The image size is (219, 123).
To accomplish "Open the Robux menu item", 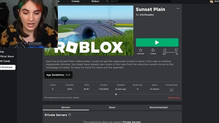I will coord(95,1).
